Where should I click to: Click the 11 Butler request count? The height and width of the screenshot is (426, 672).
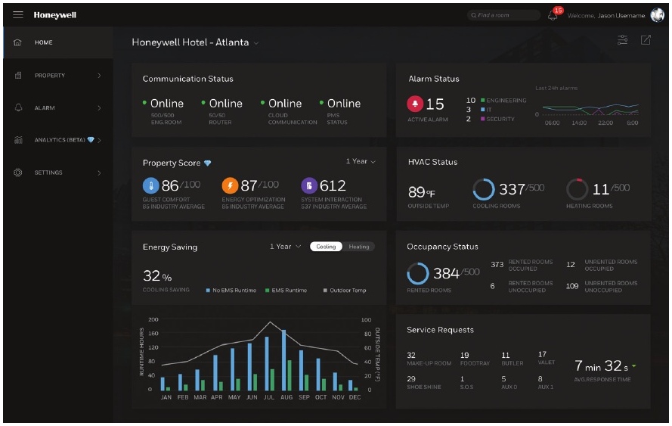(506, 355)
